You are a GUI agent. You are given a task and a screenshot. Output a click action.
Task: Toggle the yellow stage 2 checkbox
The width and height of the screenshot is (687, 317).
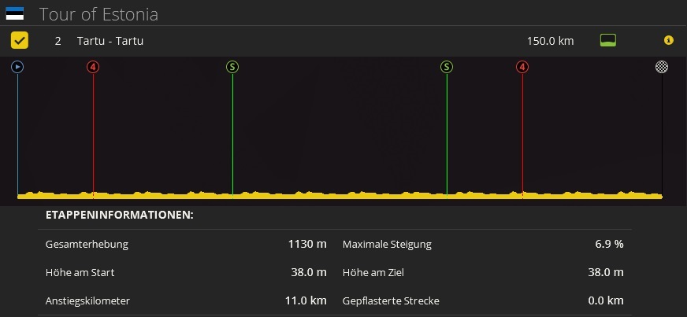click(20, 40)
